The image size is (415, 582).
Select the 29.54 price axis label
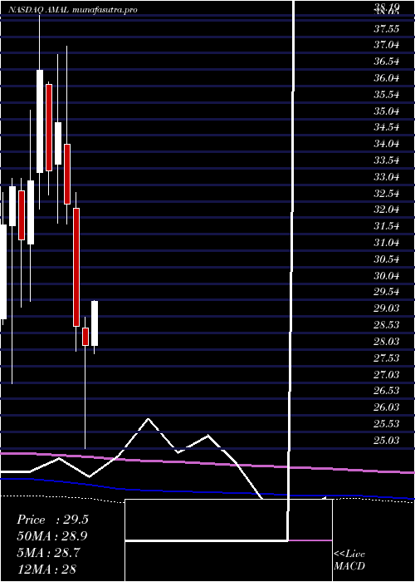pos(387,292)
